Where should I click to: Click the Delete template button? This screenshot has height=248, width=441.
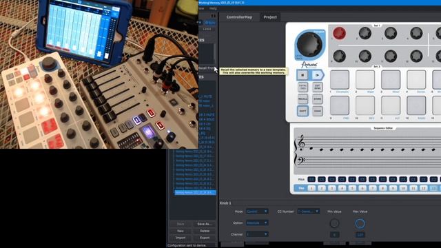pyautogui.click(x=205, y=231)
